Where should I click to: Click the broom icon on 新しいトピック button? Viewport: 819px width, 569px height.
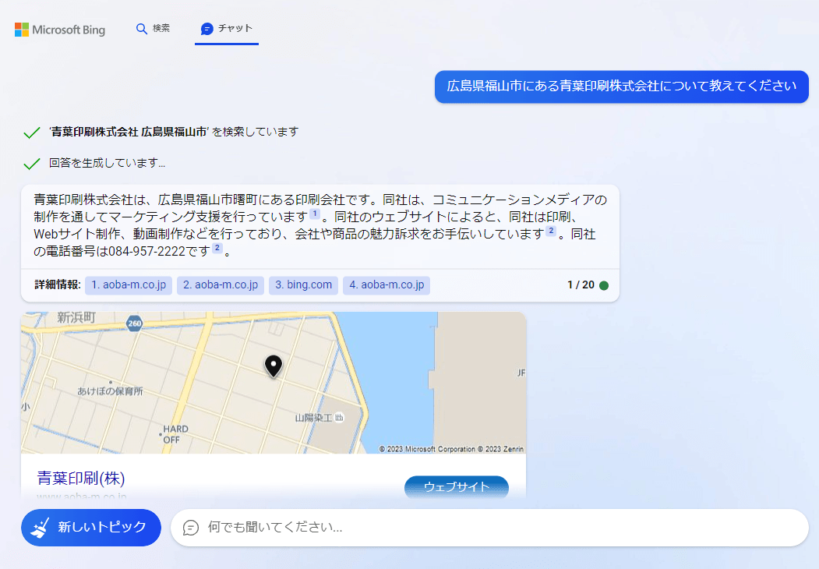click(x=40, y=528)
